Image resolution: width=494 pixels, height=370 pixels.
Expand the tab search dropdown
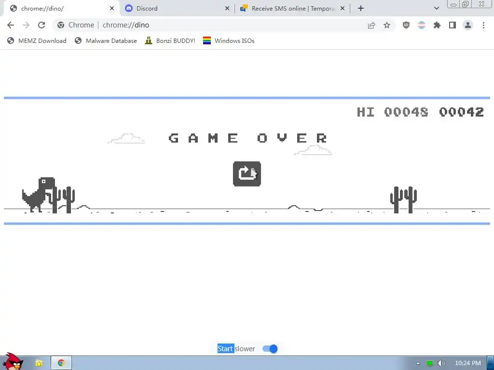(x=436, y=9)
